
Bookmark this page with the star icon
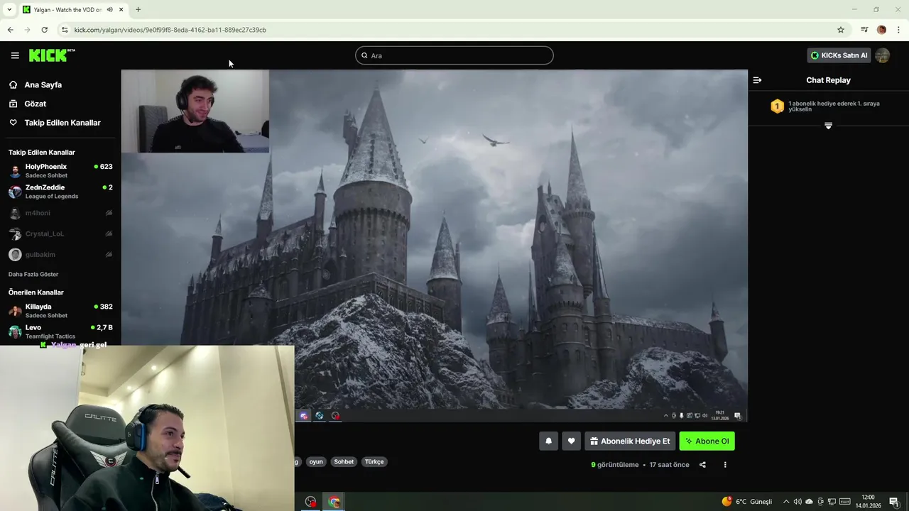[841, 30]
